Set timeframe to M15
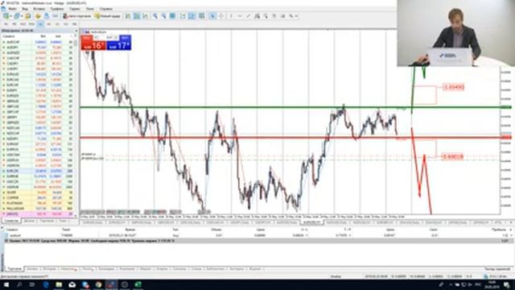This screenshot has width=515, height=290. [x=23, y=24]
